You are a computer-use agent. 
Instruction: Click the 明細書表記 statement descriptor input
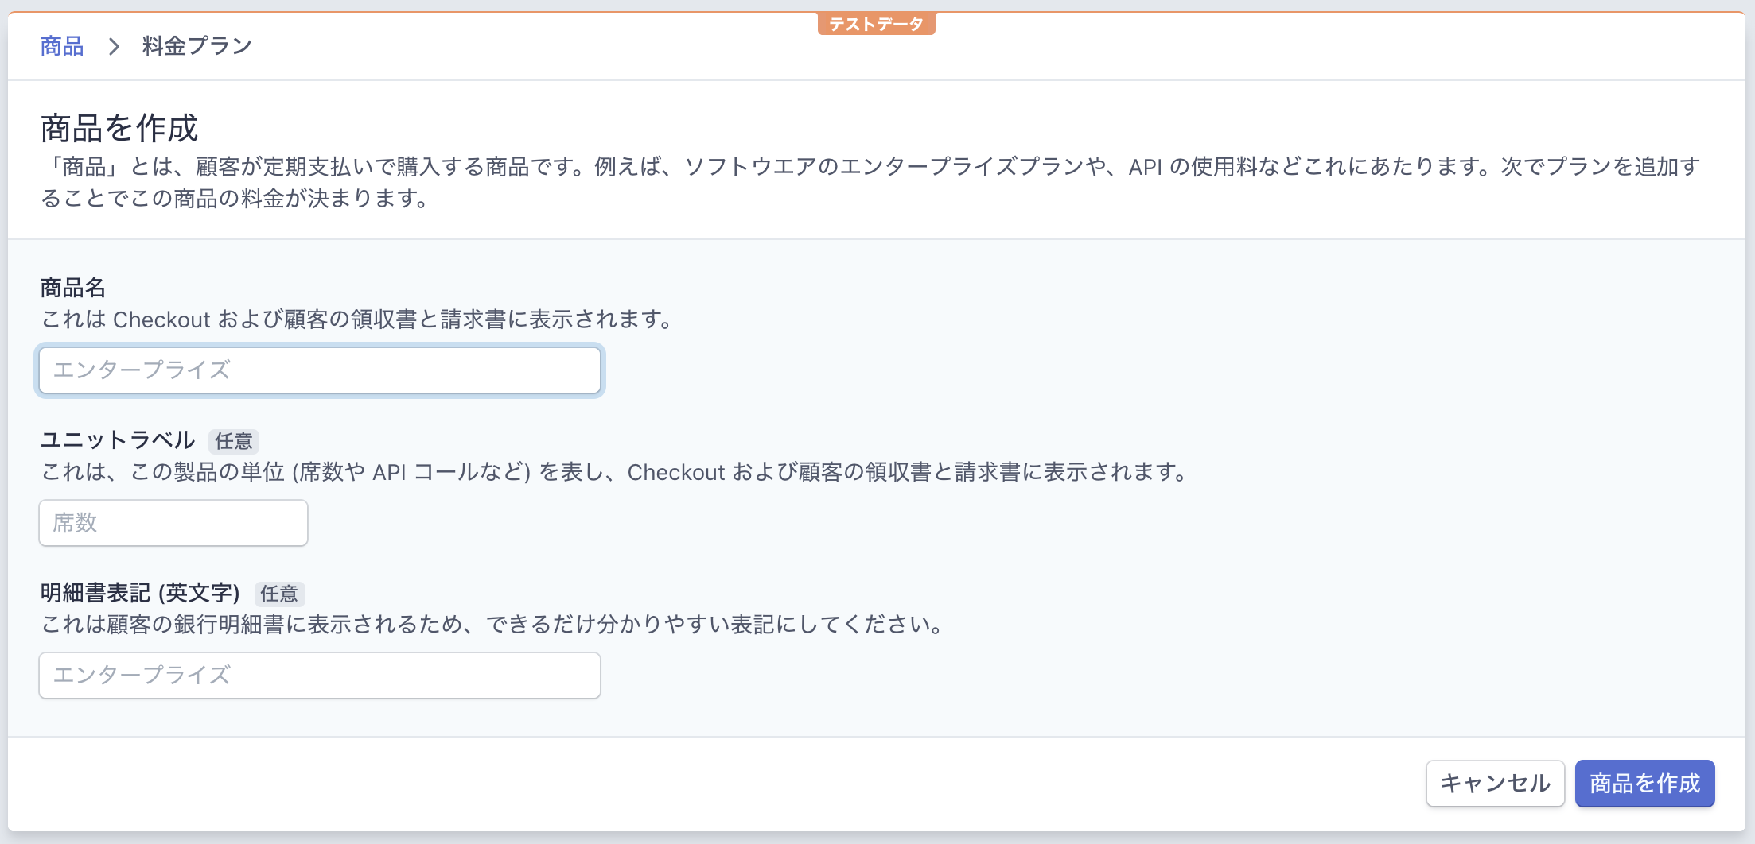coord(318,675)
